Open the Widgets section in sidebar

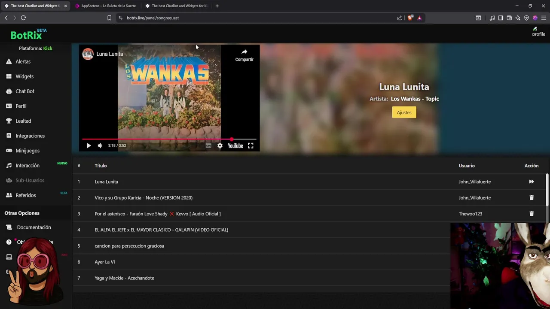click(x=24, y=76)
